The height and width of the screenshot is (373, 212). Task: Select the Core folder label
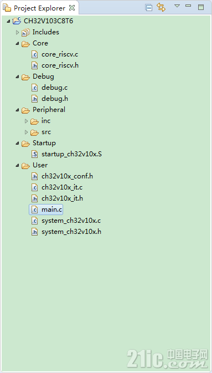40,43
